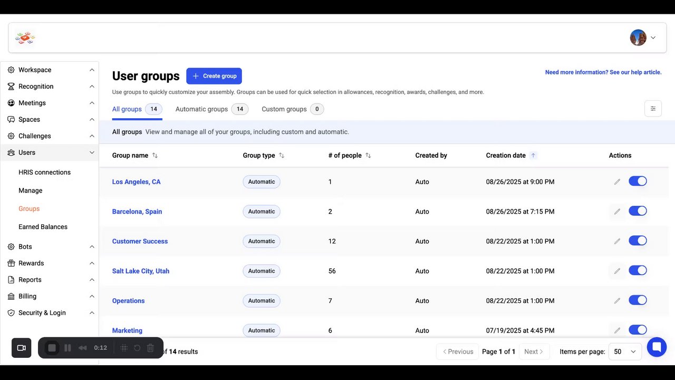Click the camera icon in recorder

[22, 348]
